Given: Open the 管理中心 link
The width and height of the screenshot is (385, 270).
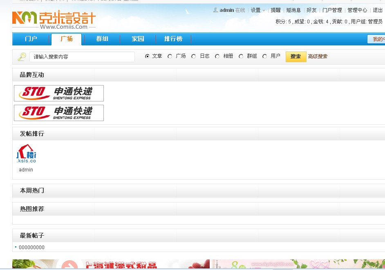Looking at the screenshot, I should point(357,10).
